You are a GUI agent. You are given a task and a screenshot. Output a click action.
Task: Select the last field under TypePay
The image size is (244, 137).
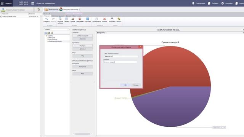click(55, 41)
